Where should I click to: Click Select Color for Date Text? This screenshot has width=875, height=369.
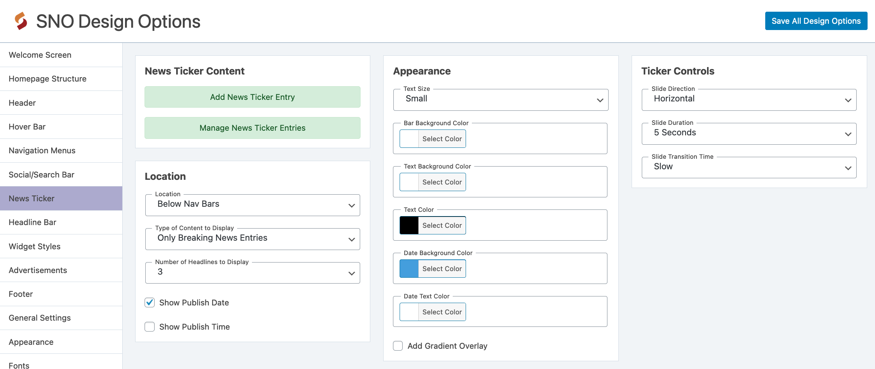442,312
